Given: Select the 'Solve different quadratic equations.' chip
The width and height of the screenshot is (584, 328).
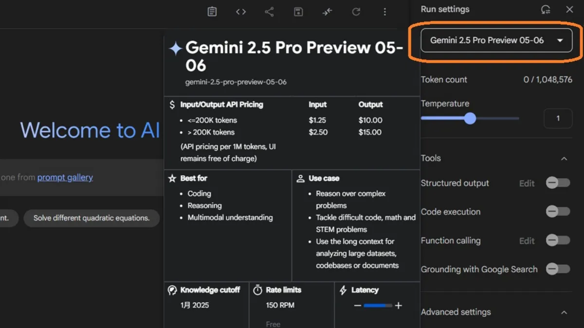Looking at the screenshot, I should point(91,218).
